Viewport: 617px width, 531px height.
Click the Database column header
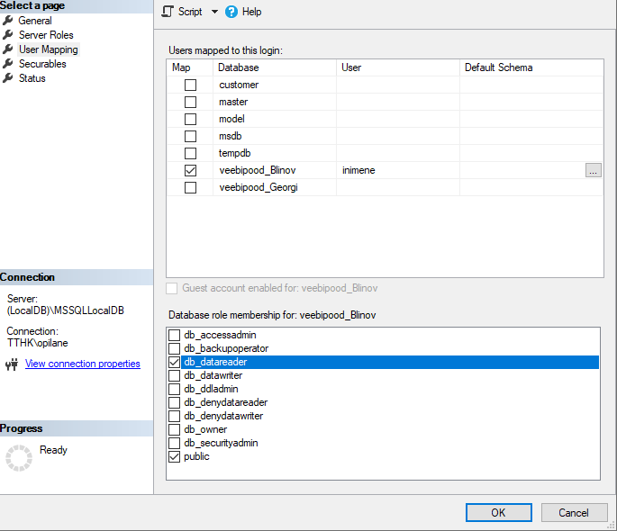coord(275,67)
